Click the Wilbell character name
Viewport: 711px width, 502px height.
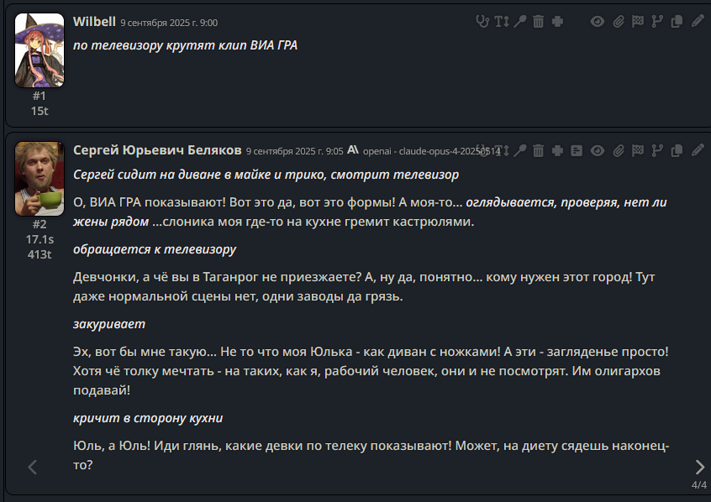(94, 21)
